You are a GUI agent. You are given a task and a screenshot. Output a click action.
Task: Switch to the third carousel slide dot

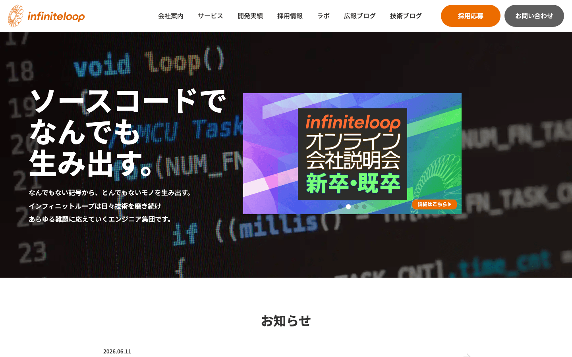click(356, 207)
